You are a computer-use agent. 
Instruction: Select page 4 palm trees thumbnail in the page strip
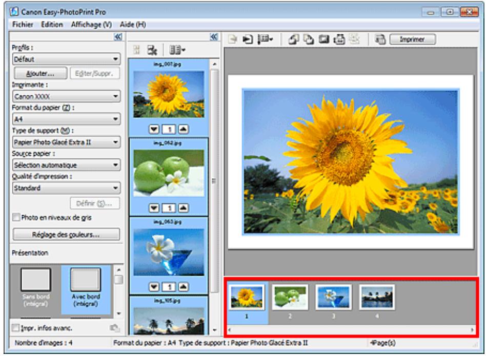pyautogui.click(x=377, y=297)
